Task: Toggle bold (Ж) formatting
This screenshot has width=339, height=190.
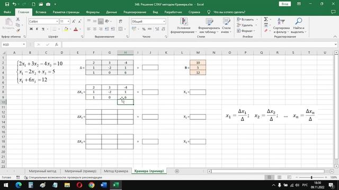Action: 31,29
